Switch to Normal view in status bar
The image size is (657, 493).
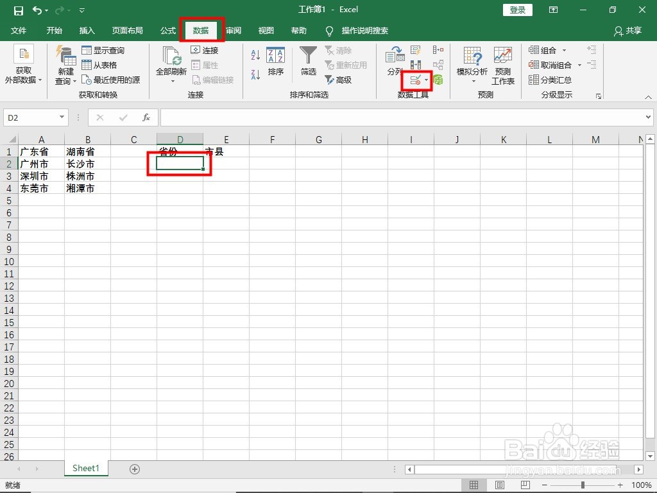click(x=474, y=485)
